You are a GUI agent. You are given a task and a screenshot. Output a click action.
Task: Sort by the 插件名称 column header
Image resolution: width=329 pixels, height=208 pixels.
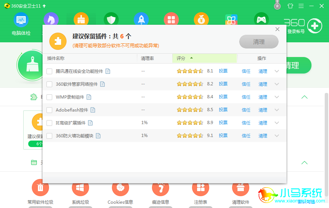tap(90, 58)
